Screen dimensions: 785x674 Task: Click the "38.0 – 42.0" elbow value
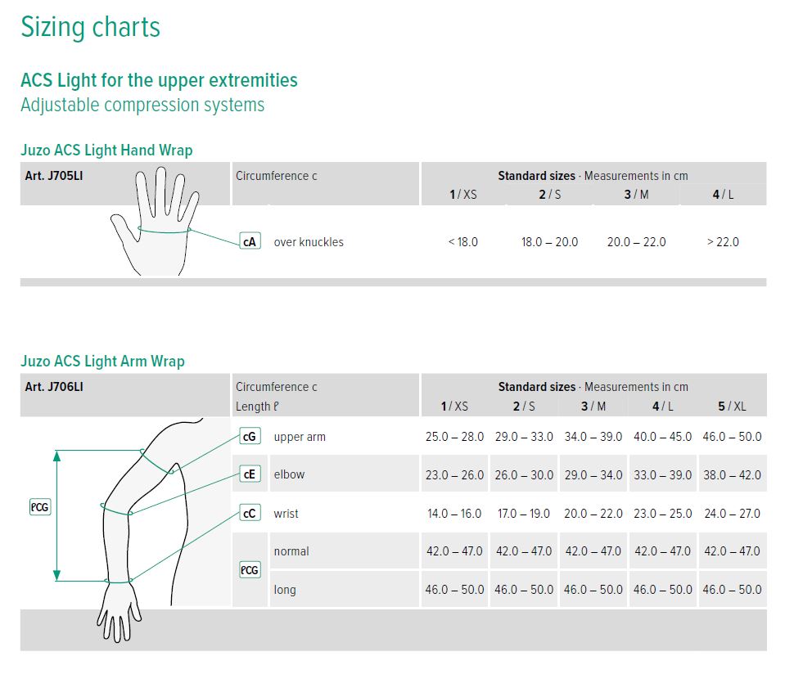[732, 475]
